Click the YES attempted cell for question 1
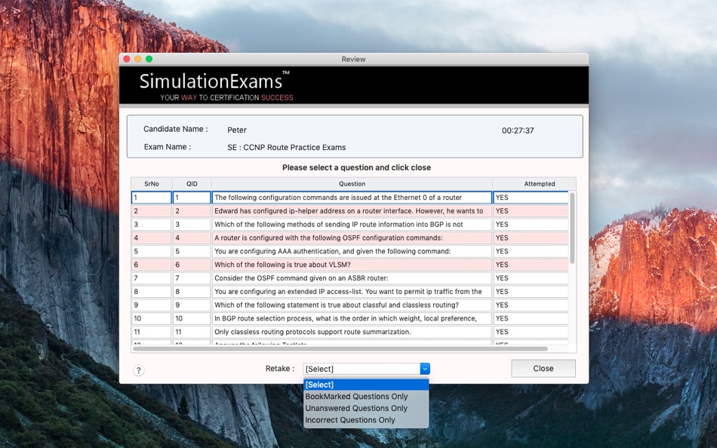This screenshot has width=717, height=448. 531,198
